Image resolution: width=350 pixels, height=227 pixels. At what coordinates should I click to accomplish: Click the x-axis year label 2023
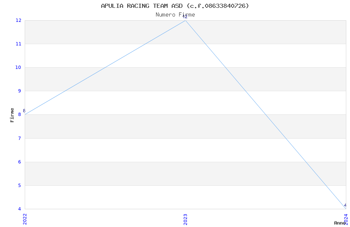pyautogui.click(x=185, y=219)
